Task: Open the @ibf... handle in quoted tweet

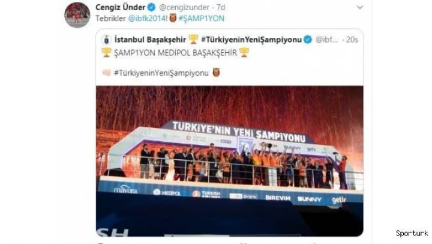Action: click(326, 40)
